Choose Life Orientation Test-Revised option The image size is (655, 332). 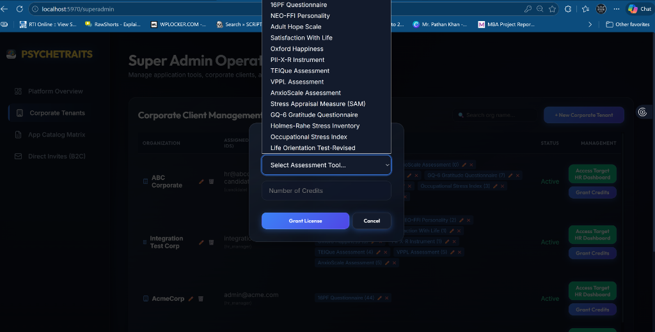pyautogui.click(x=326, y=147)
